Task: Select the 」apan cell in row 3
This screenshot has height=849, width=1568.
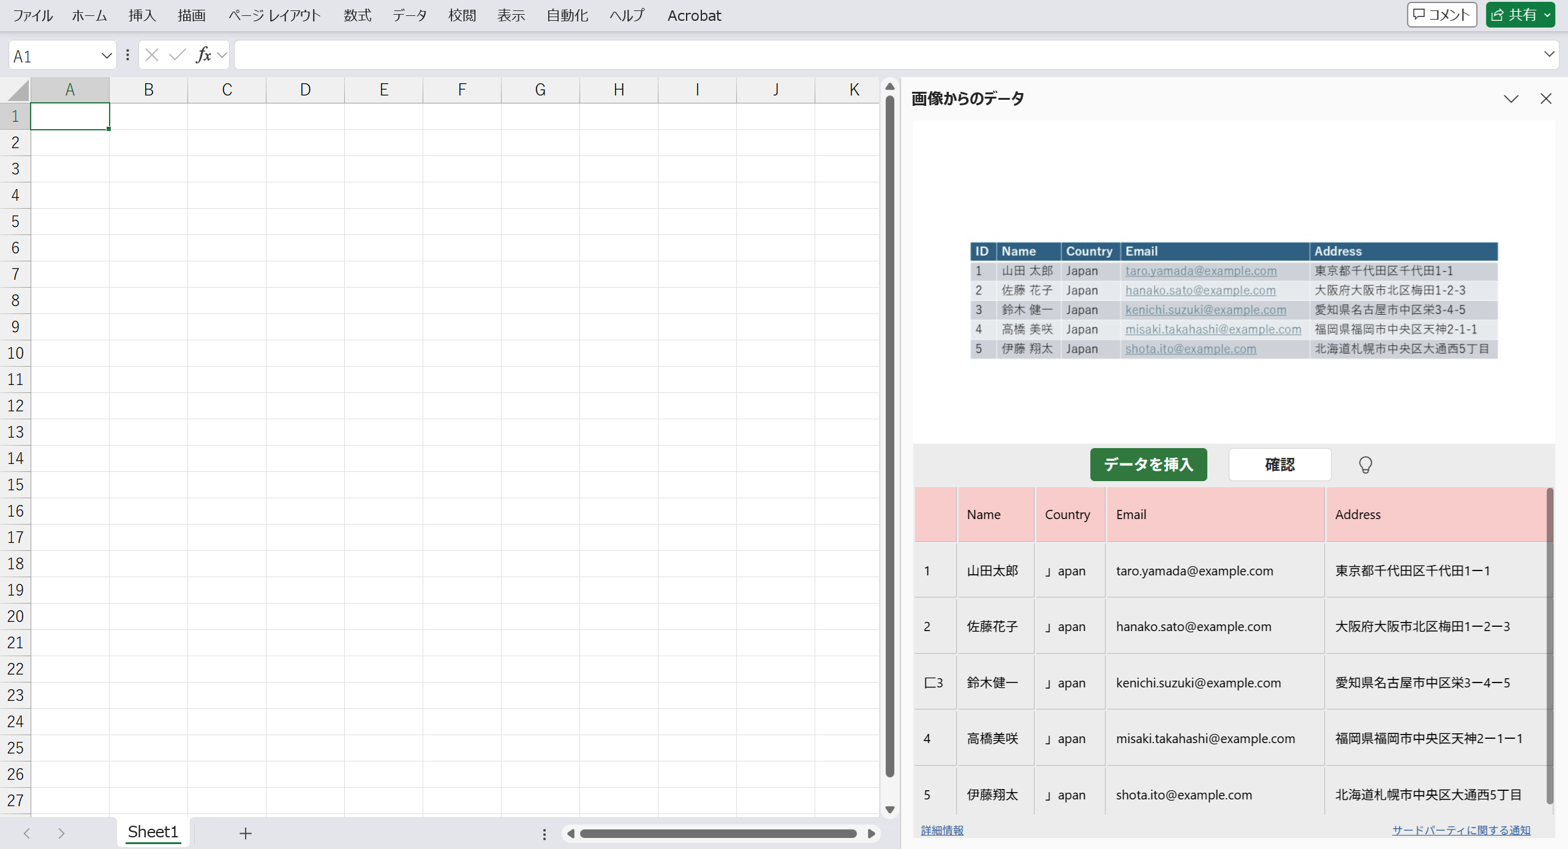Action: [1069, 683]
